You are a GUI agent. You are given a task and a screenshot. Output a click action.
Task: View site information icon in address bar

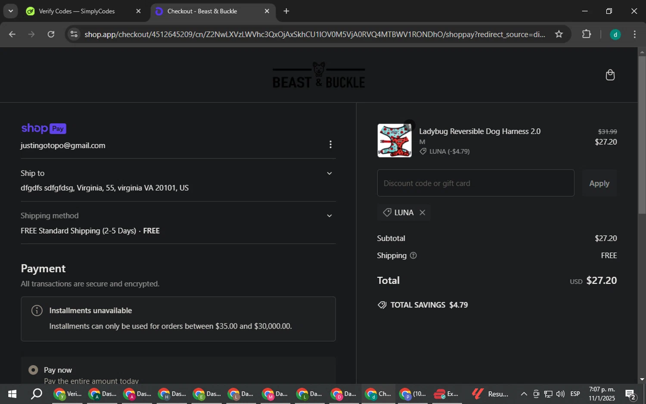(74, 34)
